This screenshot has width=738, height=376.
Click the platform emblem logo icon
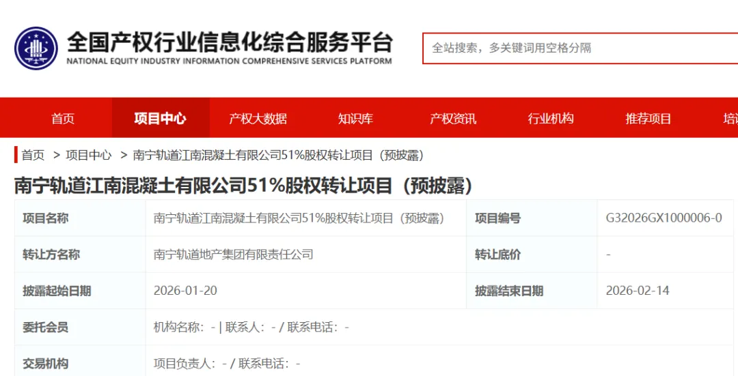pyautogui.click(x=36, y=48)
